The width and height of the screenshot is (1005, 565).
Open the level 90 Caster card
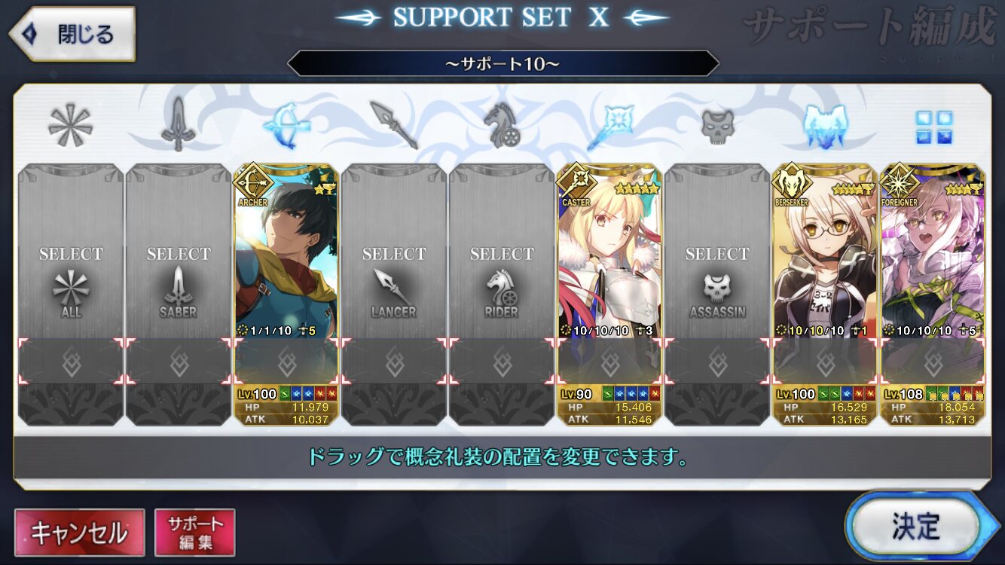(x=609, y=295)
